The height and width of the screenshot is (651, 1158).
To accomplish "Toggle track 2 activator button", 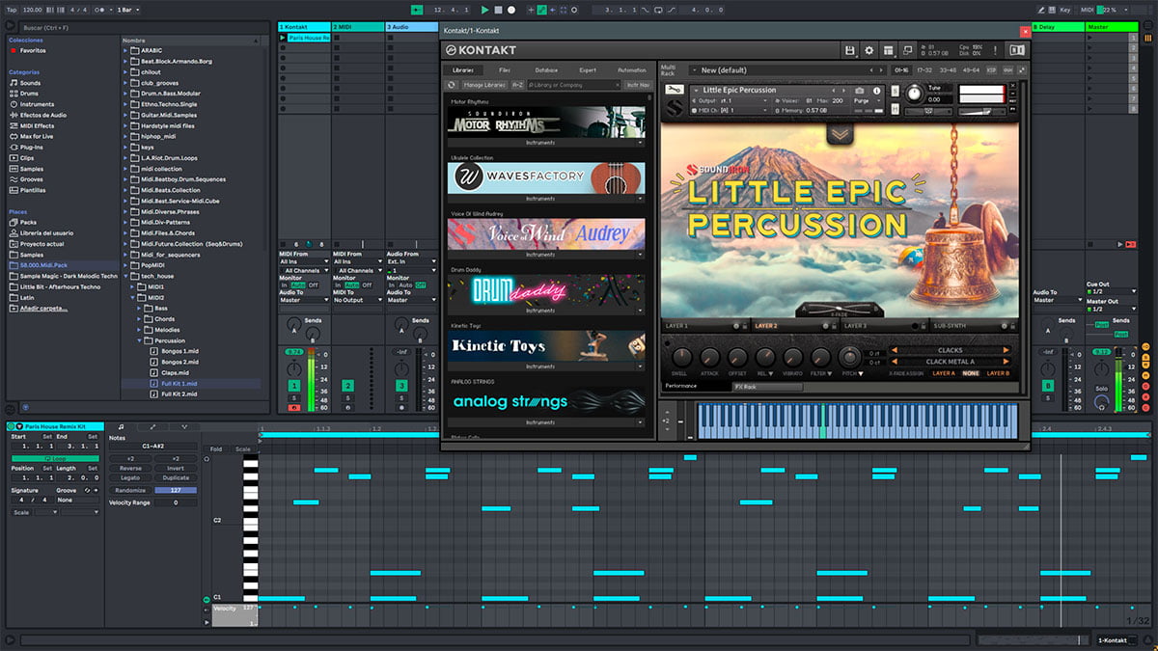I will tap(347, 385).
